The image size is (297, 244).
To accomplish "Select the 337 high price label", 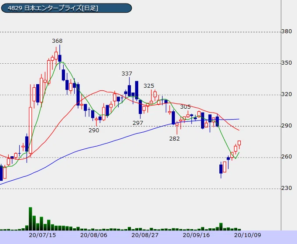I will 127,74.
